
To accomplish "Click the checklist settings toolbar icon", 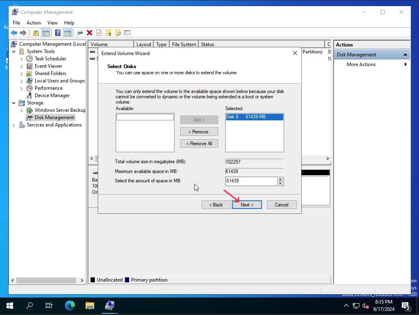I will click(x=127, y=33).
